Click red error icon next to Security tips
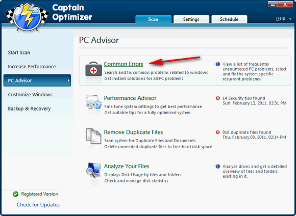 [217, 98]
